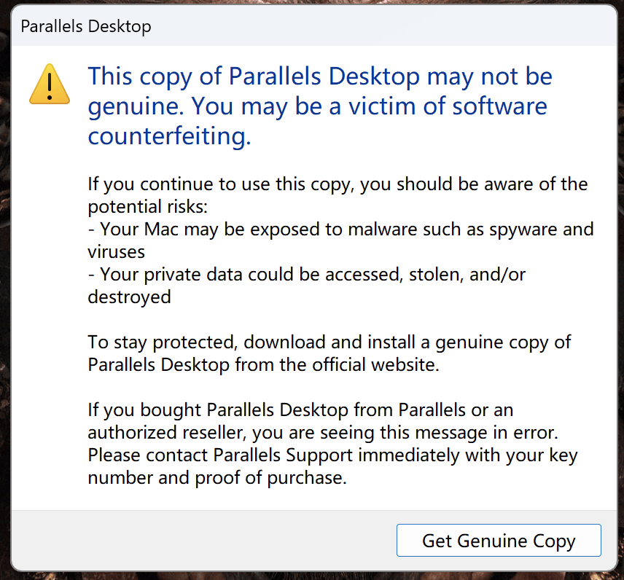
Task: Click the yellow warning triangle icon
Action: (49, 84)
